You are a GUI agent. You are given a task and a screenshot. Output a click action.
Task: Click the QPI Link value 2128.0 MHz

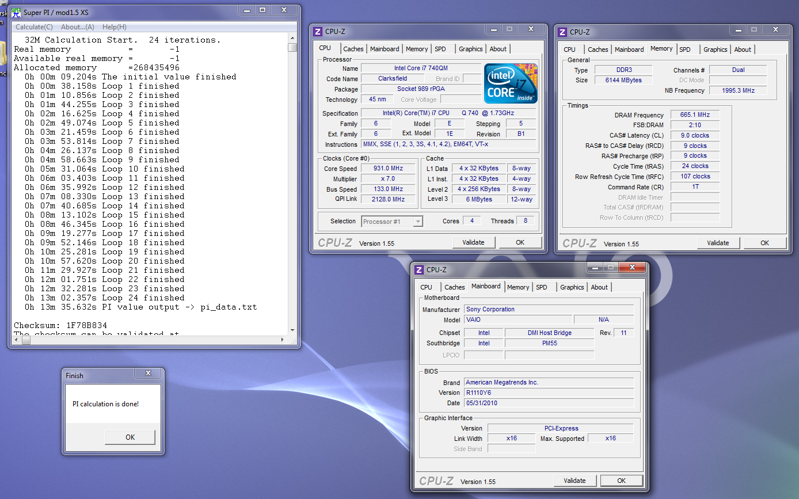tap(388, 199)
